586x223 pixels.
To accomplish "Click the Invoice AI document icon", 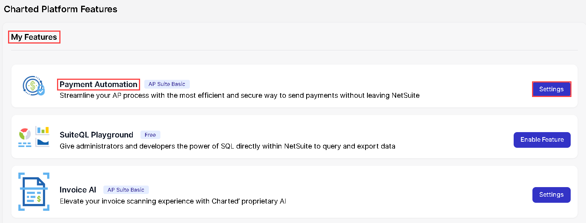I will [x=34, y=191].
